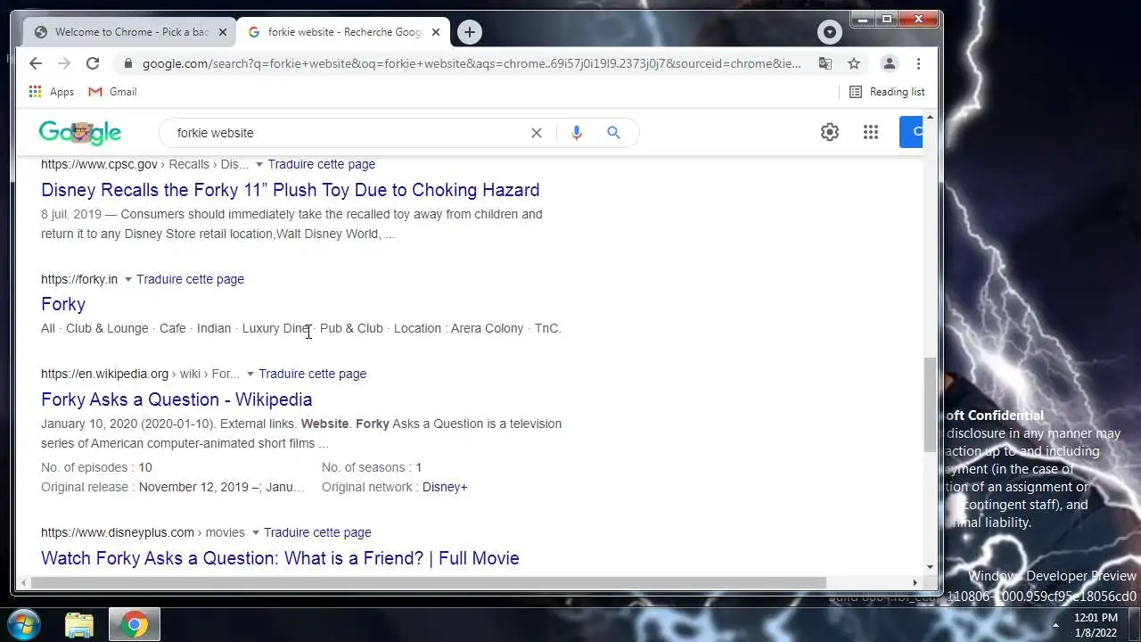Image resolution: width=1141 pixels, height=642 pixels.
Task: Open the Reading list
Action: point(887,92)
